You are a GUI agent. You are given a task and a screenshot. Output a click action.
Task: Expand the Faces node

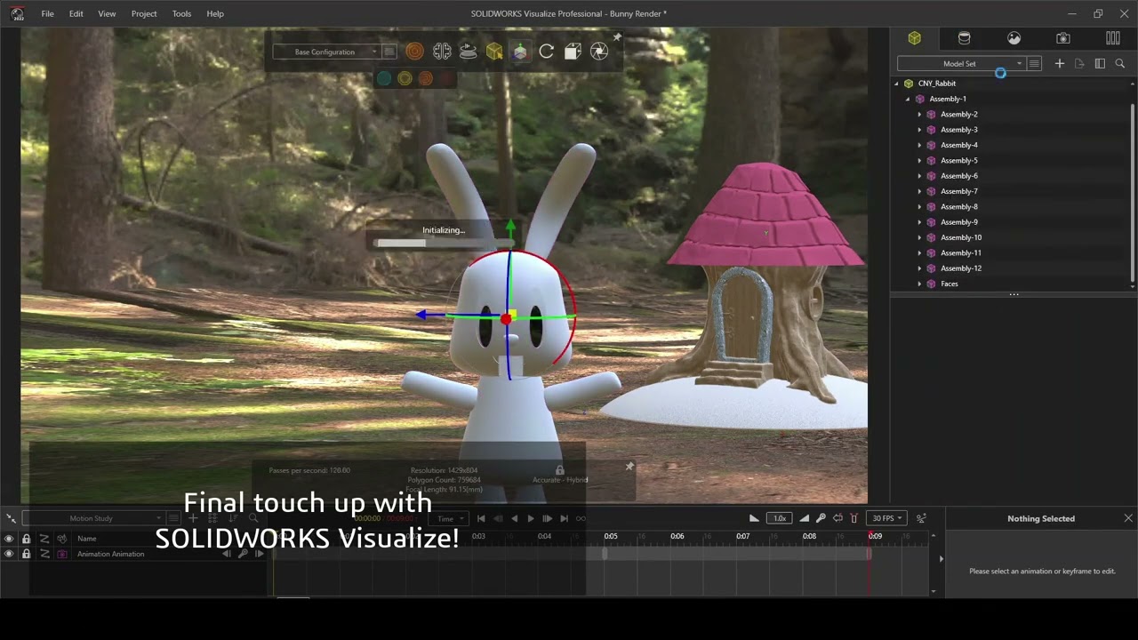tap(919, 284)
